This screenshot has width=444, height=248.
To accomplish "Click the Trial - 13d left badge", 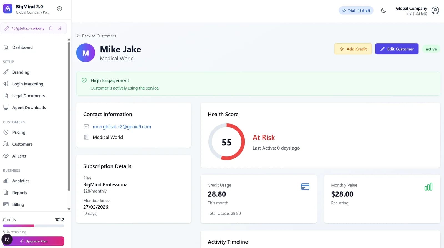I will point(356,11).
